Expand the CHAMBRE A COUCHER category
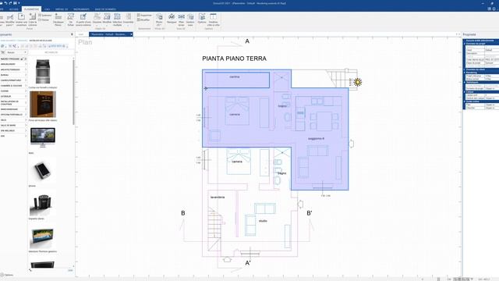The width and height of the screenshot is (499, 281). pos(13,86)
